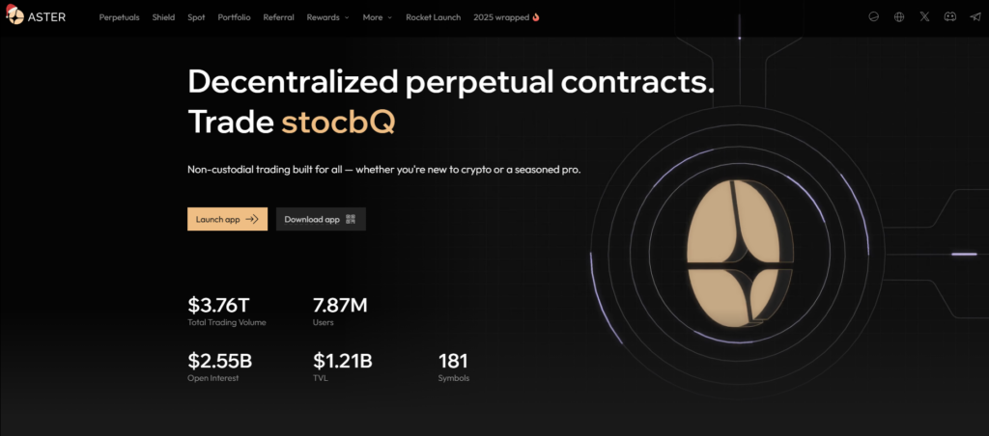Screen dimensions: 989x436
Task: Expand the More dropdown menu
Action: 378,17
